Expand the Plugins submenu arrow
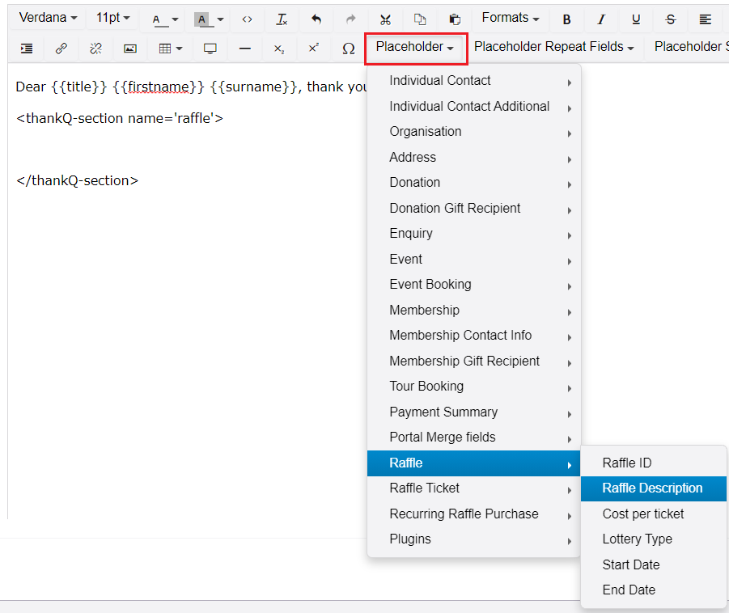The height and width of the screenshot is (613, 729). [x=569, y=541]
